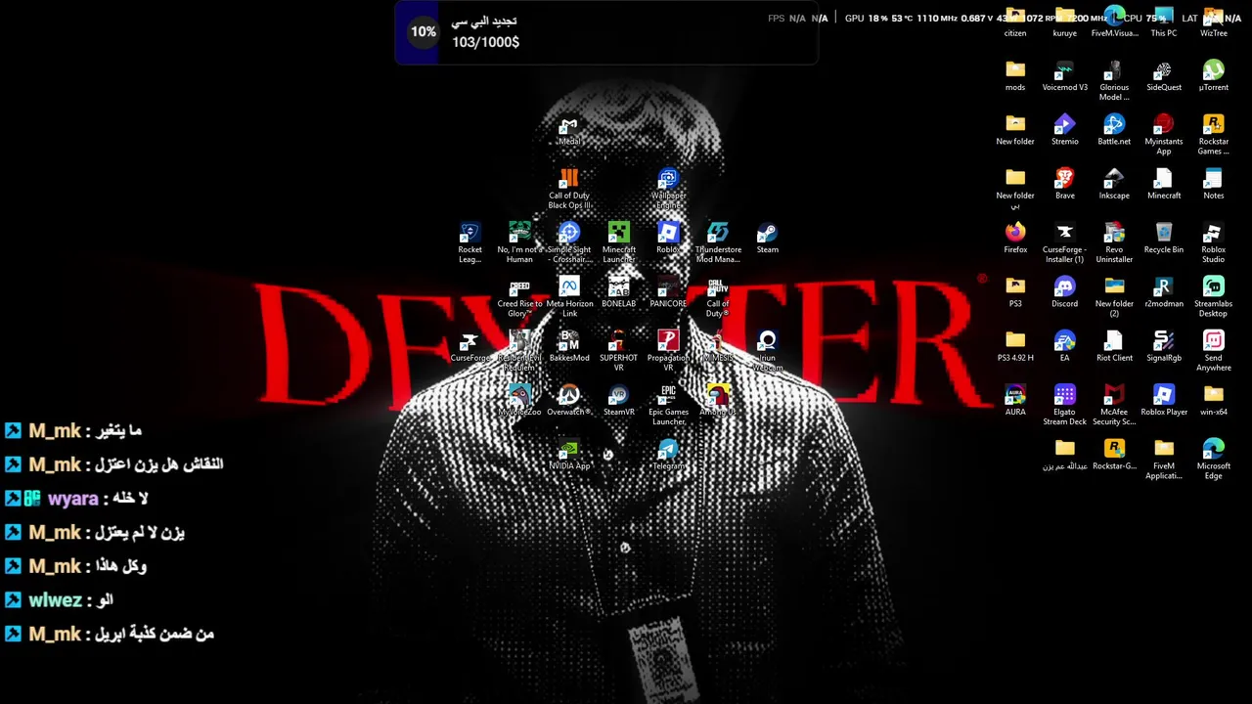This screenshot has width=1252, height=704.
Task: Open the win-x64 folder
Action: pos(1213,401)
